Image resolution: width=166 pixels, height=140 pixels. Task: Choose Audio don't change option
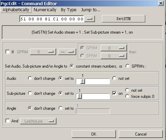(30, 78)
